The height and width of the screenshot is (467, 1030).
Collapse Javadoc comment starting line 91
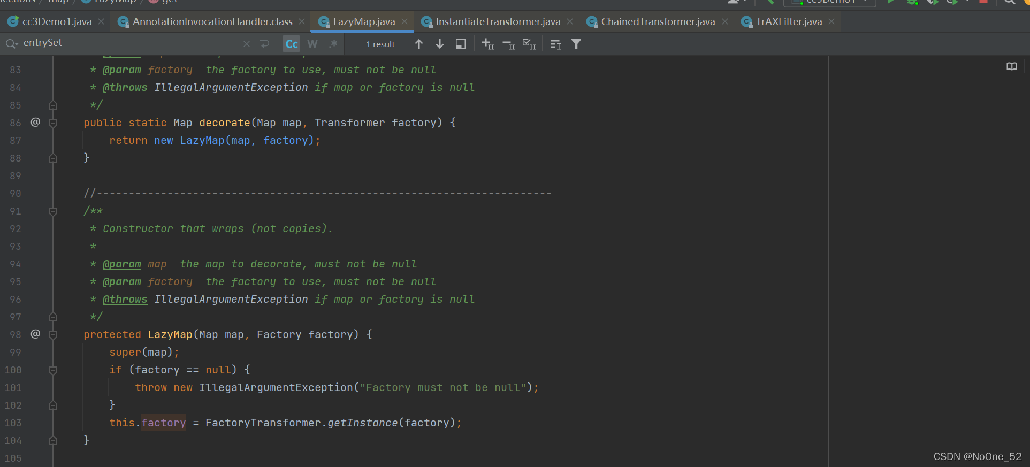pyautogui.click(x=53, y=211)
